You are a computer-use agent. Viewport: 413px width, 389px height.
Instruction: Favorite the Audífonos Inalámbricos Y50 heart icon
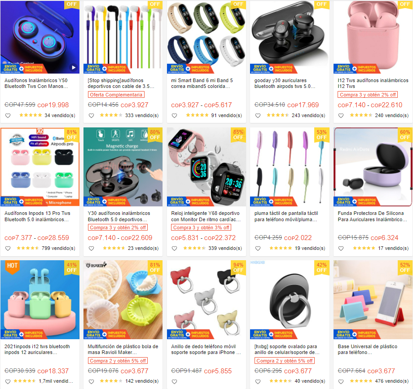click(x=8, y=116)
